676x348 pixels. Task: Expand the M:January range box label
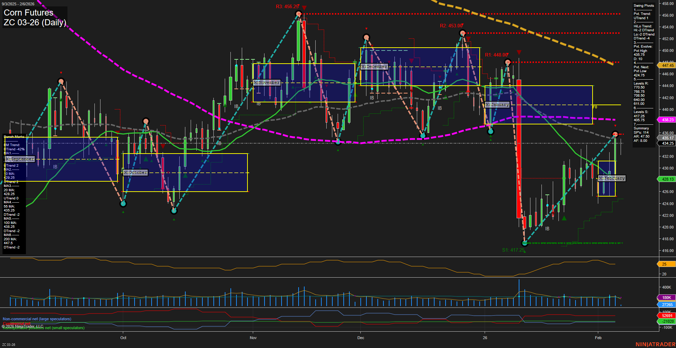click(x=498, y=105)
